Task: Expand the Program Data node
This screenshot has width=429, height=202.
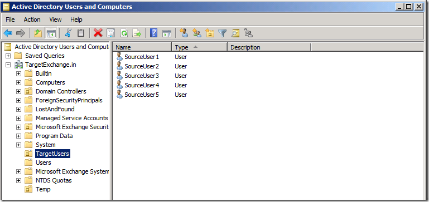Action: (x=18, y=136)
